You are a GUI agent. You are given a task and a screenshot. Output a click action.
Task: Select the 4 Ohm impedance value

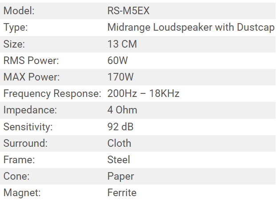(x=122, y=110)
